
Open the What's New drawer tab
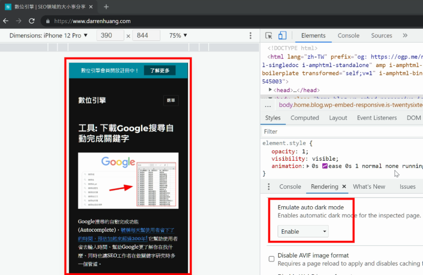pos(369,187)
